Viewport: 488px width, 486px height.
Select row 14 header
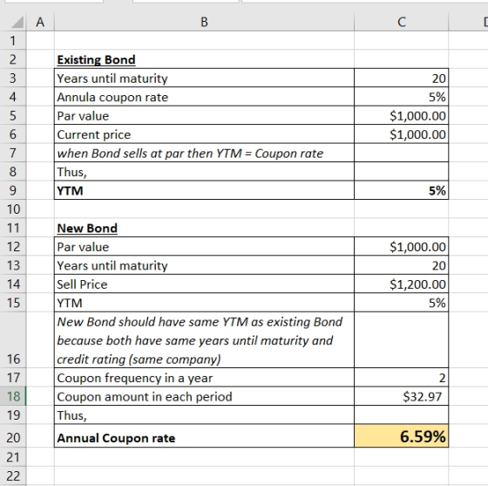13,284
